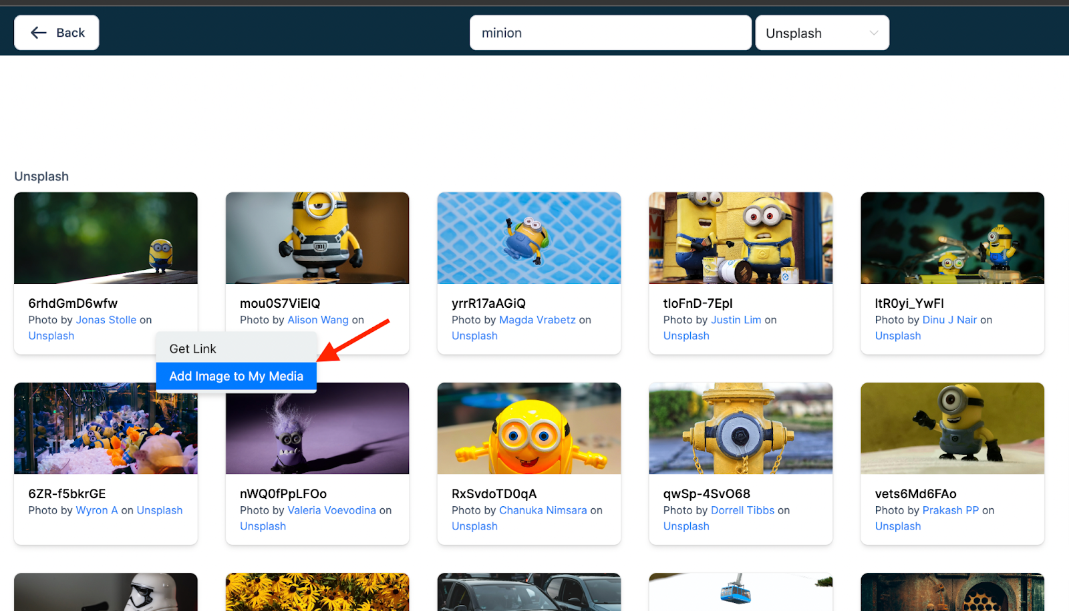The width and height of the screenshot is (1069, 611).
Task: Click Justin Lim link under tloFnD-7EpI
Action: [736, 319]
